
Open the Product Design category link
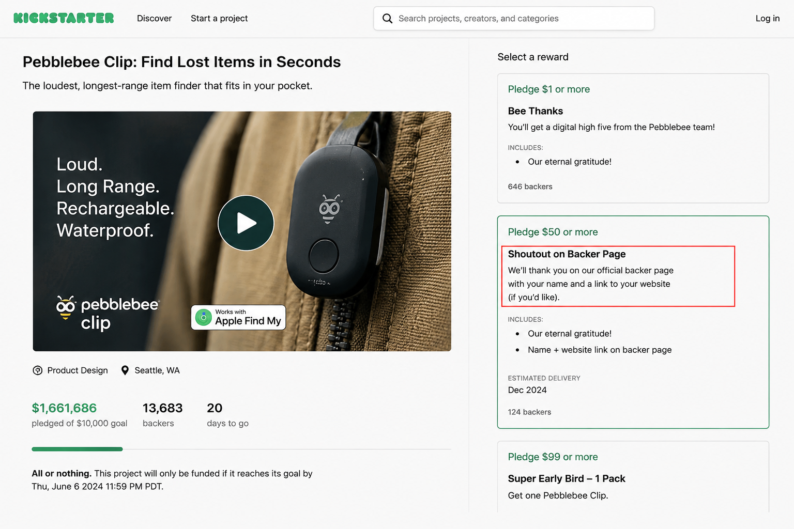(78, 370)
